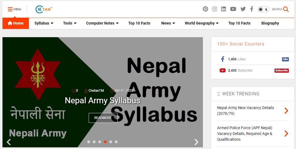Select the sixth slider dot
This screenshot has height=149, width=296.
pyautogui.click(x=116, y=142)
